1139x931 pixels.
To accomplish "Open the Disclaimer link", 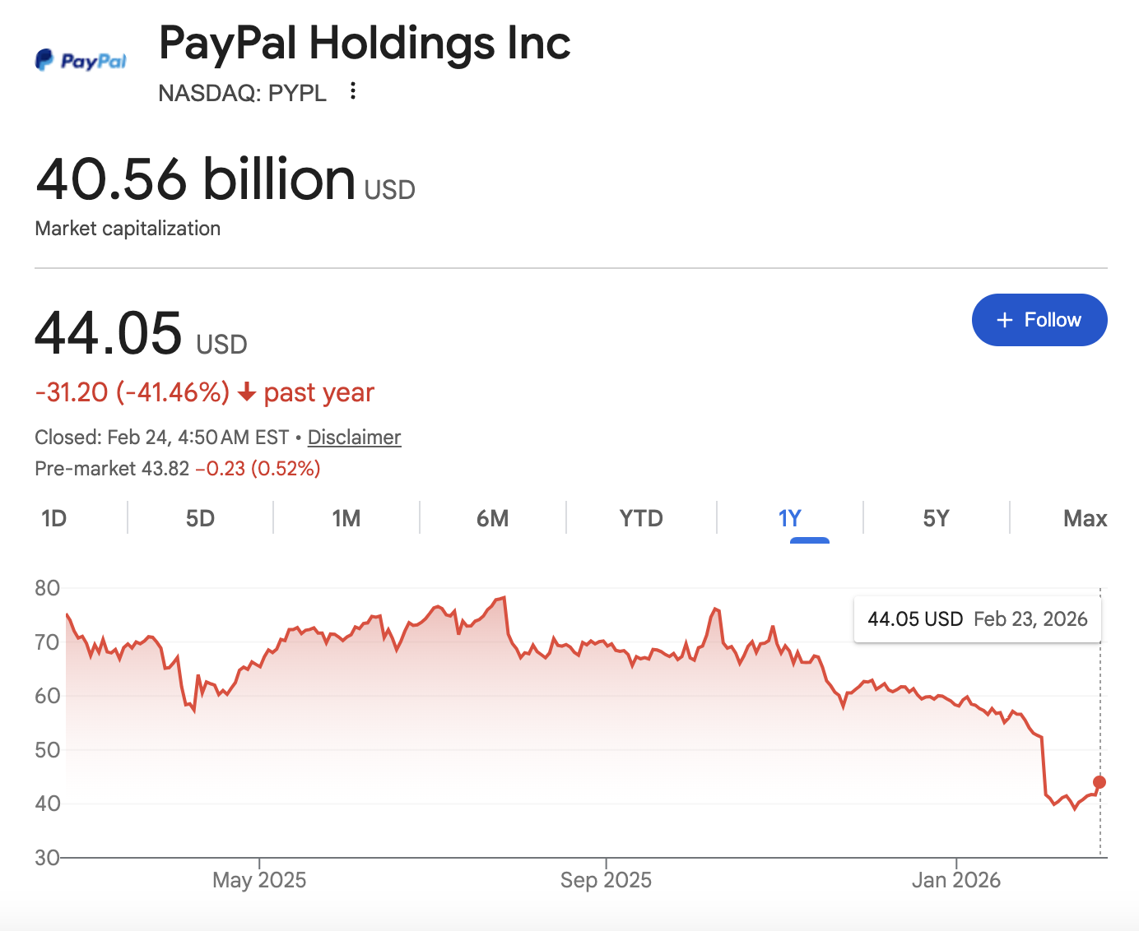I will [x=354, y=438].
